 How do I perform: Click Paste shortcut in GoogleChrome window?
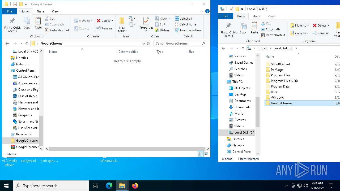coord(57,30)
